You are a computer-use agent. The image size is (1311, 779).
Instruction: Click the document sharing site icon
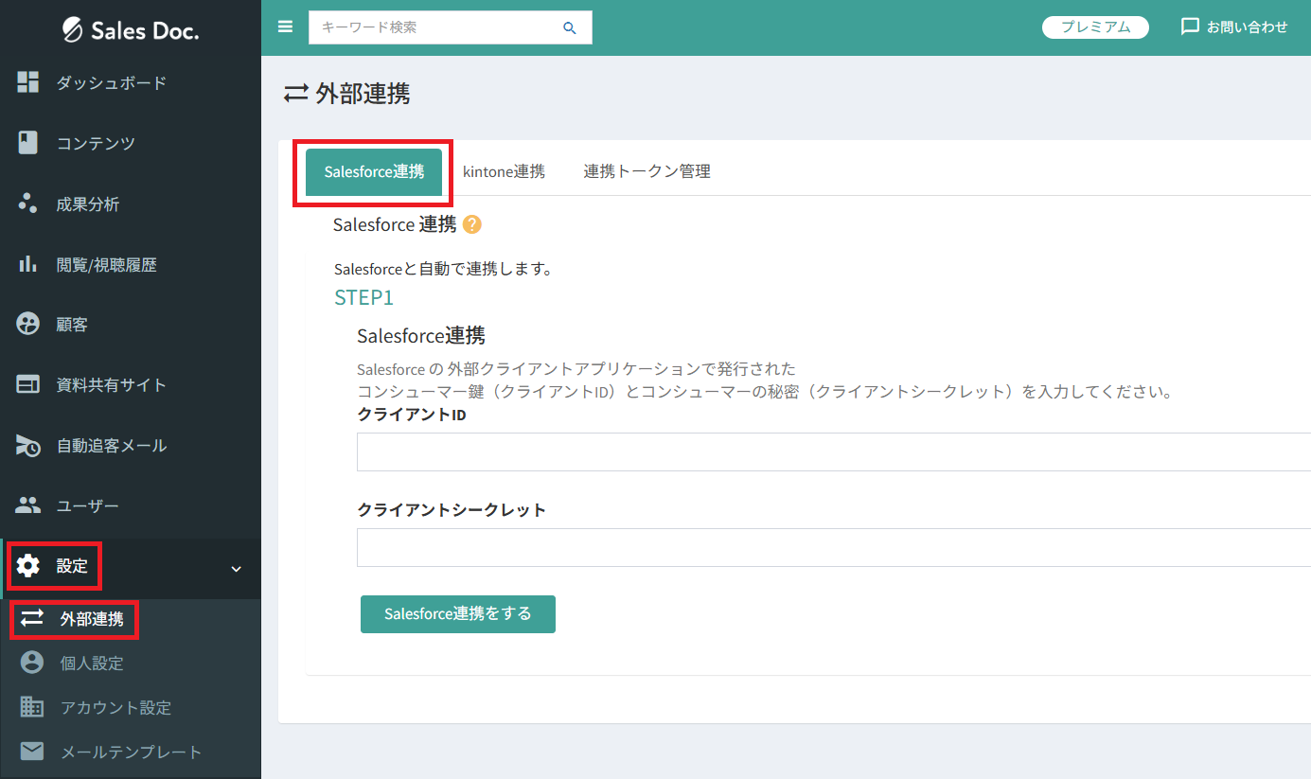point(28,385)
